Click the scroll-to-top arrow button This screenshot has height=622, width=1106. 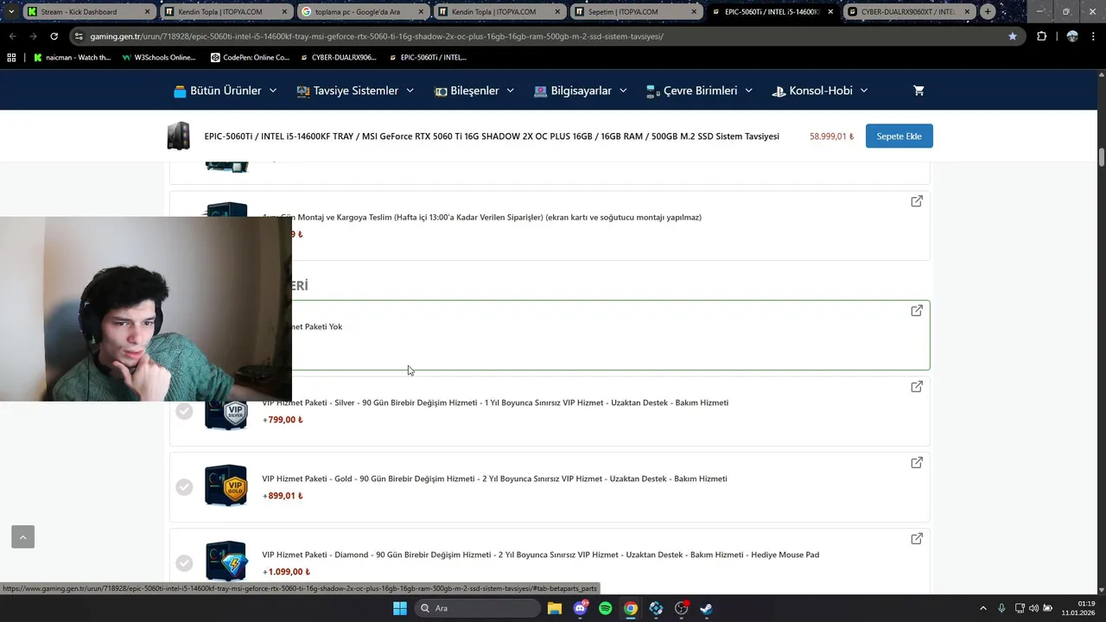pyautogui.click(x=22, y=536)
